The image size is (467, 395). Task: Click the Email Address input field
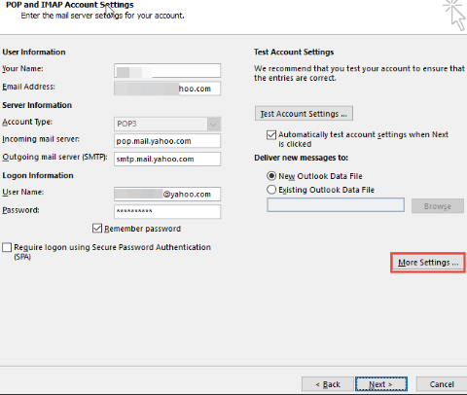(x=167, y=89)
